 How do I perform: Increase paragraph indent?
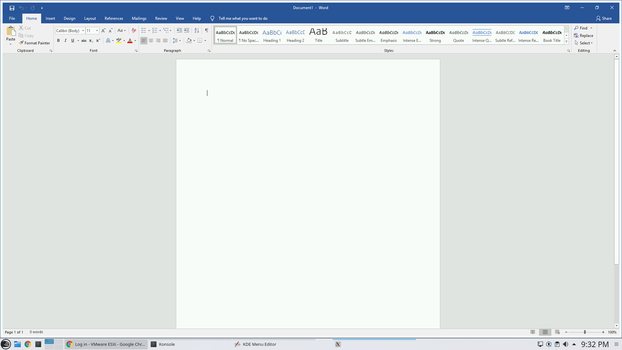[x=187, y=31]
